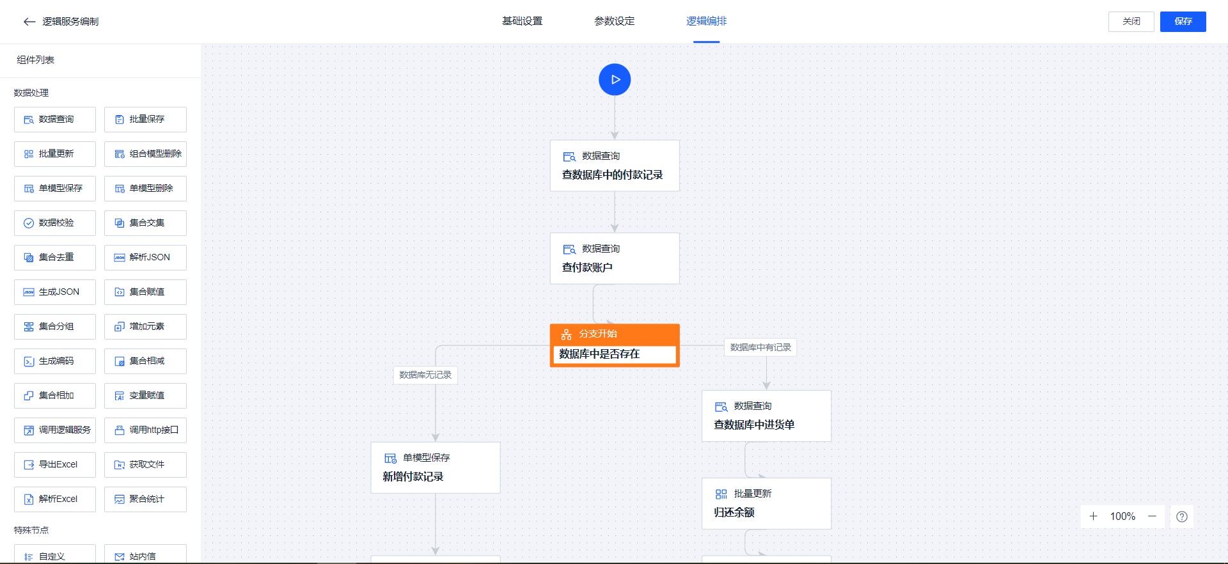Zoom in with the plus button
Image resolution: width=1228 pixels, height=564 pixels.
pos(1093,516)
